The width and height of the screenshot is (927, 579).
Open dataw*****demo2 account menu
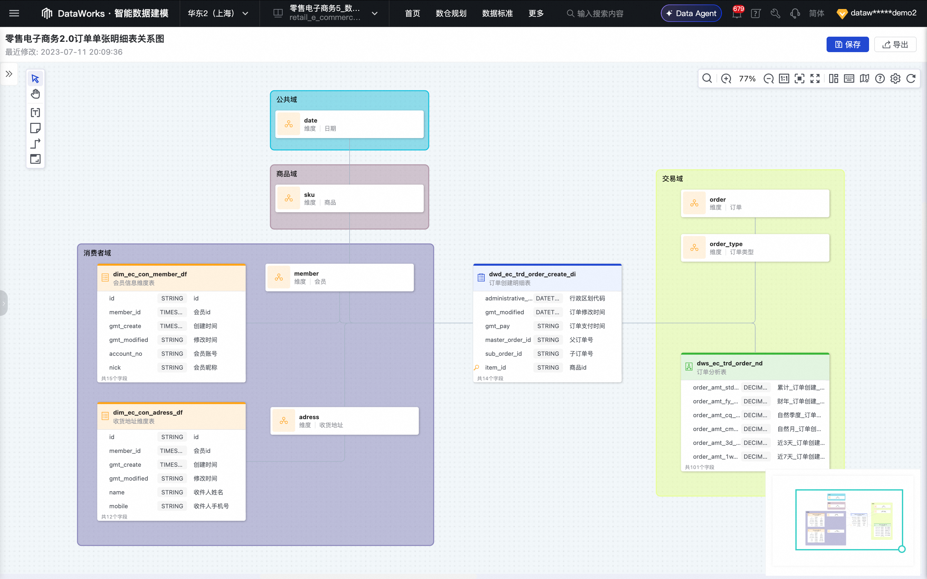[x=876, y=14]
